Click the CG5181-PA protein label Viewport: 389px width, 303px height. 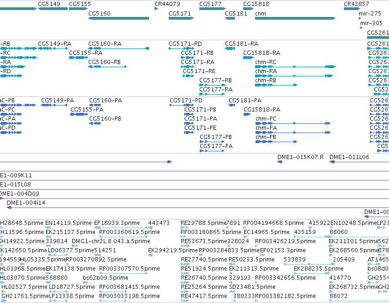245,101
